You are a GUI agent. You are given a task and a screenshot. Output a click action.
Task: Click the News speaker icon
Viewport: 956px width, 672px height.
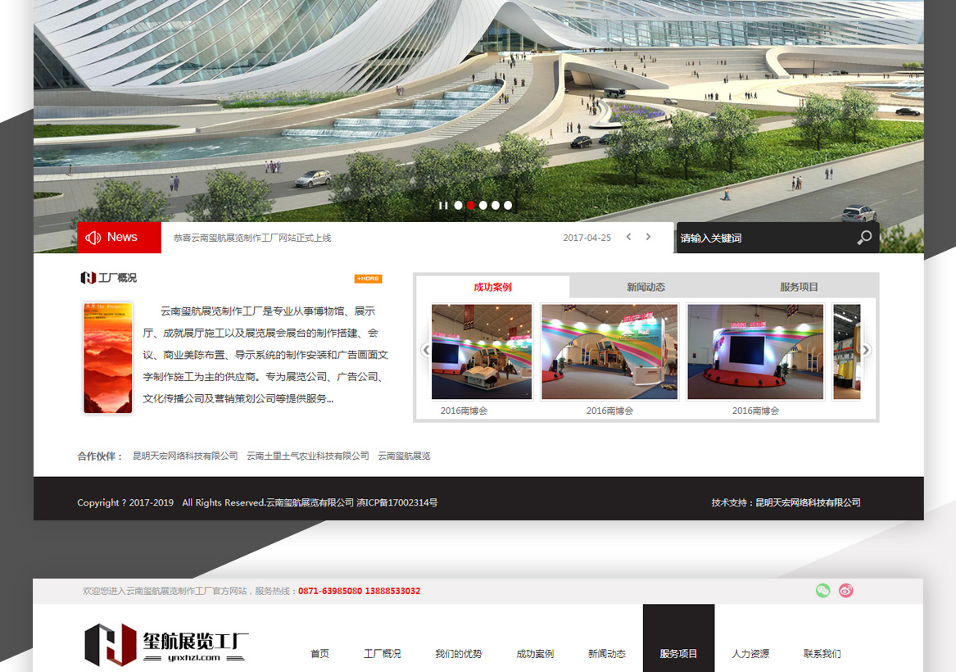(93, 238)
